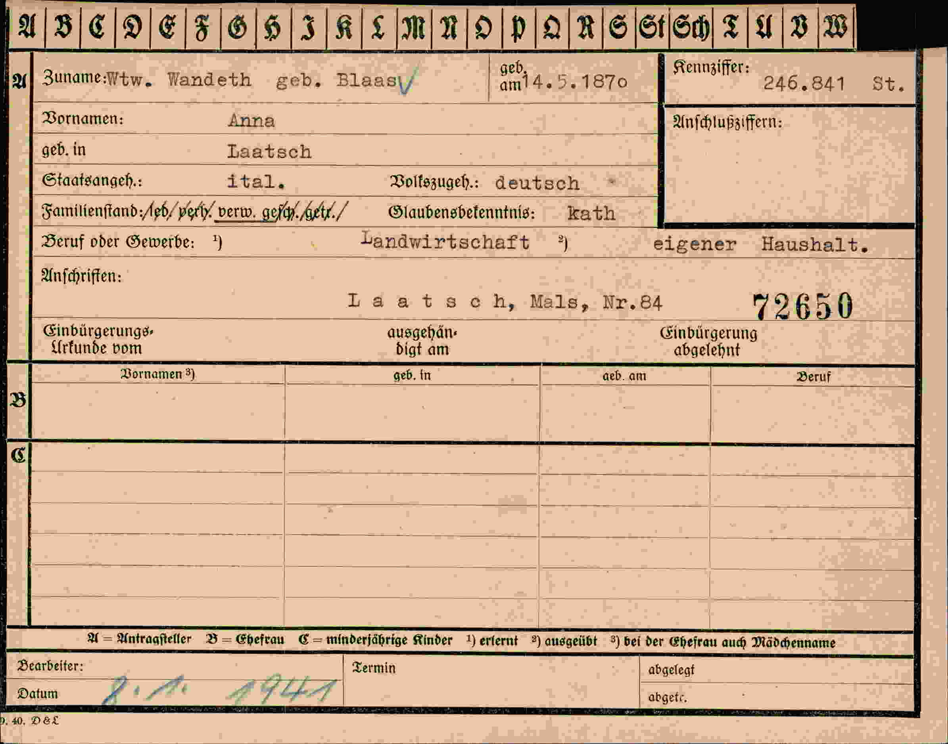Click the religion value 'kath'
This screenshot has width=948, height=744.
pyautogui.click(x=591, y=213)
